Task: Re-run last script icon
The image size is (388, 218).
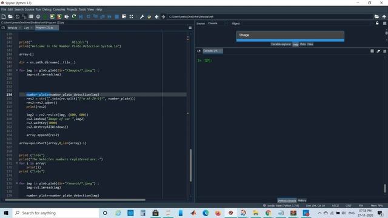Action: [x=74, y=16]
